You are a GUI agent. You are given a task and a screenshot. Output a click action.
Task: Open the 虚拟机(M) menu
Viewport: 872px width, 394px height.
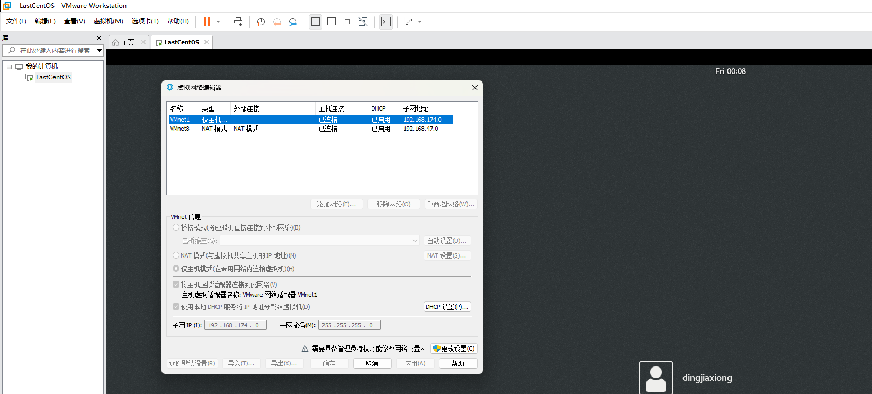coord(109,21)
